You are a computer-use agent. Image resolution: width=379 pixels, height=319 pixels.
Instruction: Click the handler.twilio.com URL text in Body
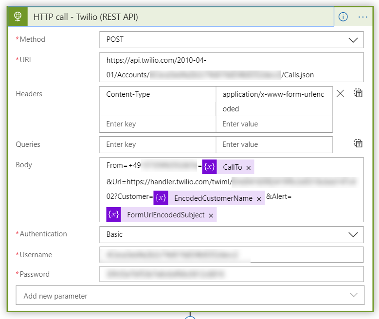click(169, 182)
